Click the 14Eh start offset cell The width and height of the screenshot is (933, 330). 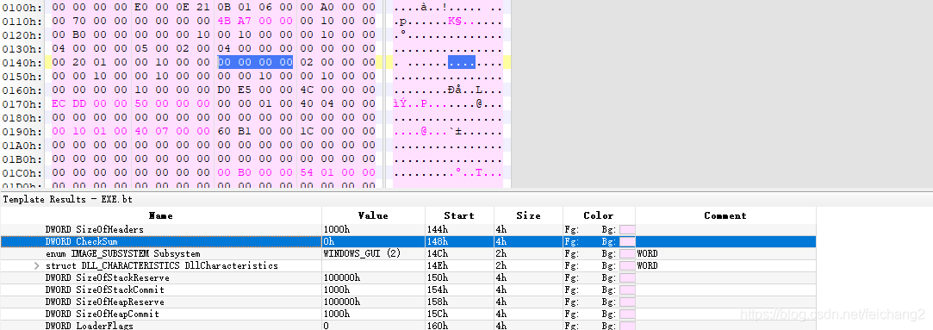[459, 265]
